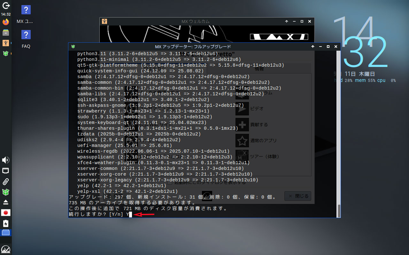Click the sqlite3 upgrade line
The image size is (409, 255).
143,99
